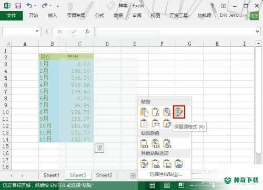Click the sheet navigation right arrow

(x=22, y=176)
